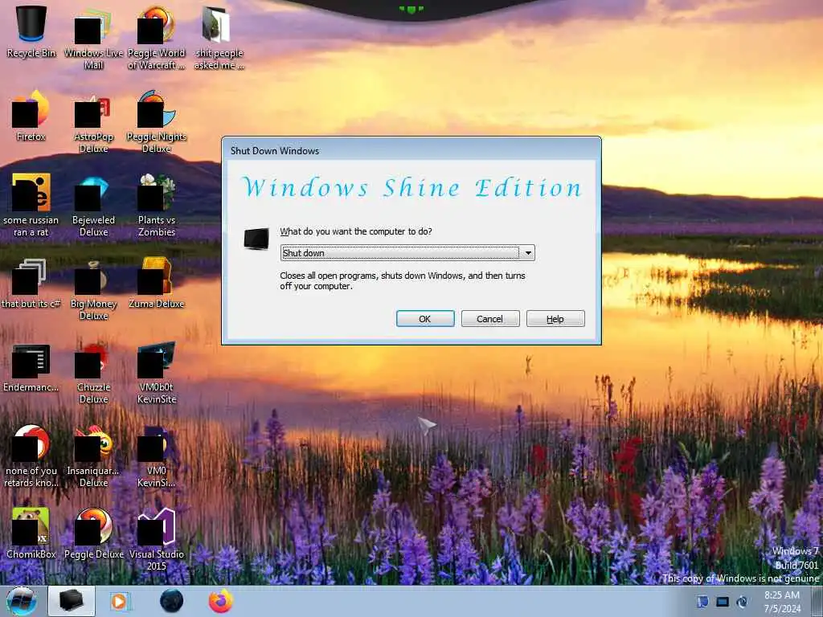
Task: Click OK to shut down
Action: tap(425, 318)
